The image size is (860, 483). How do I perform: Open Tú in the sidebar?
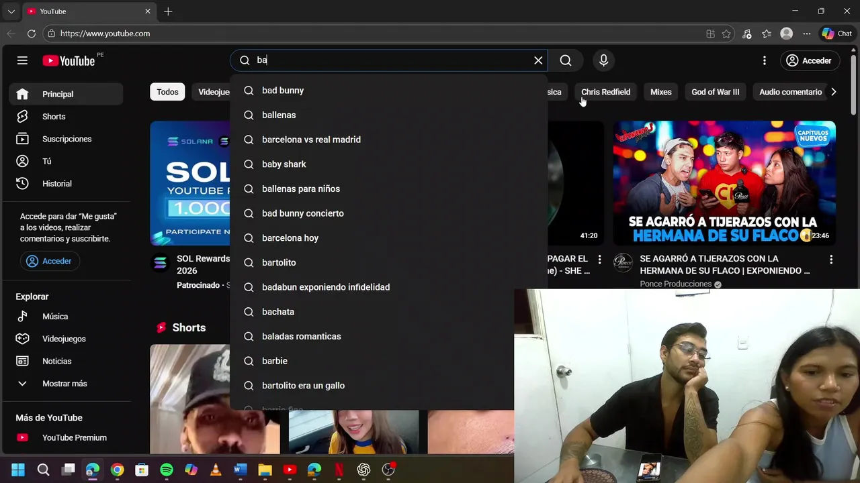pyautogui.click(x=66, y=161)
